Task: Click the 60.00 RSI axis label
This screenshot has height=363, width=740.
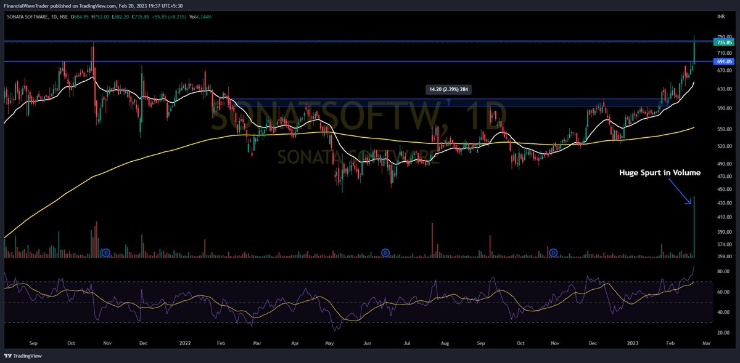Action: point(723,292)
